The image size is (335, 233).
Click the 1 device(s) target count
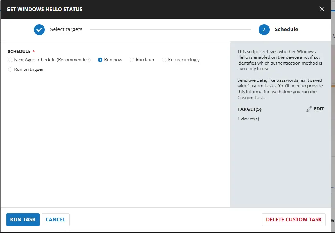248,119
